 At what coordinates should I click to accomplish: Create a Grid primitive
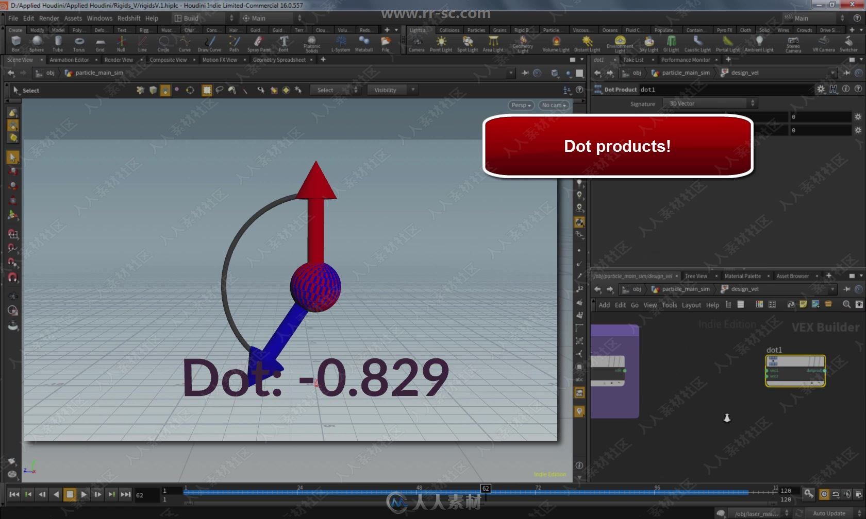(x=100, y=44)
